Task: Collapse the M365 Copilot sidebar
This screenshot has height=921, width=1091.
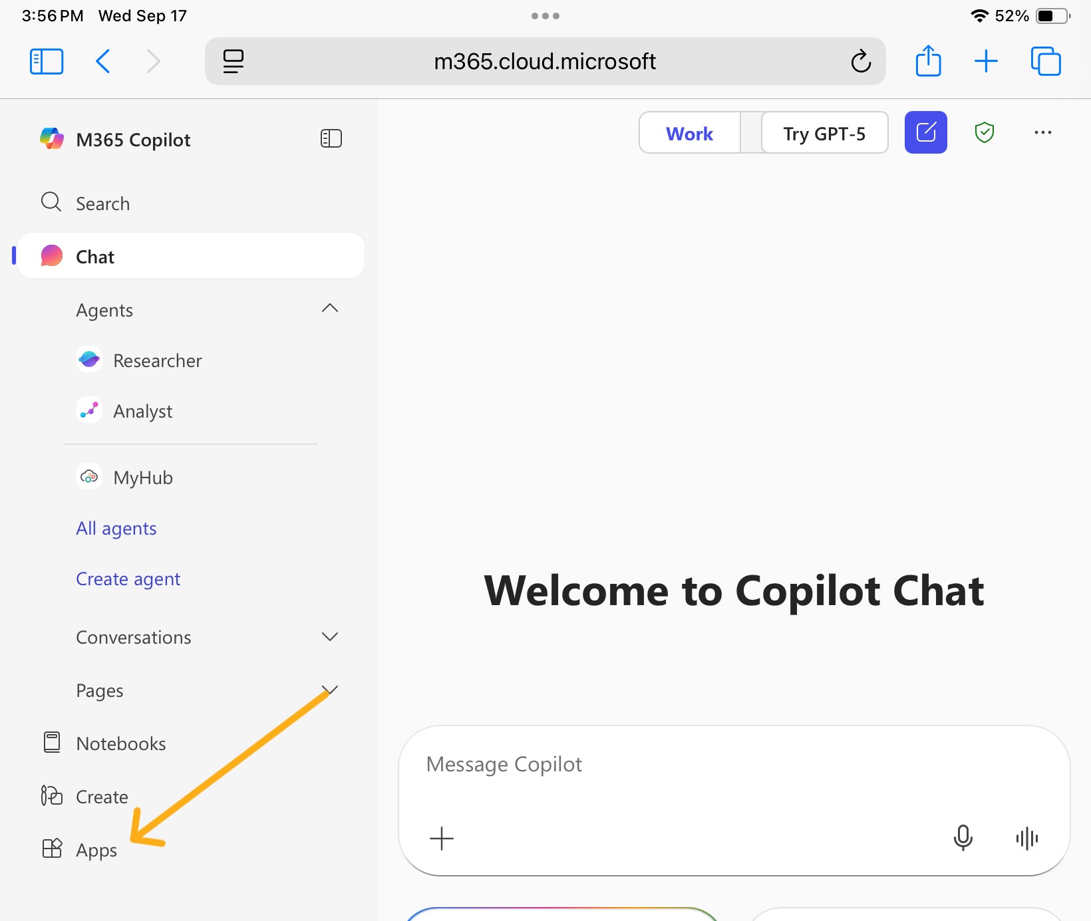Action: (331, 138)
